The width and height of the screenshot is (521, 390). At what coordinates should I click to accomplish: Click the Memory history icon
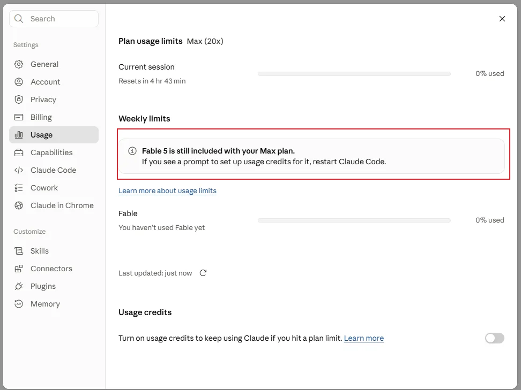tap(19, 304)
